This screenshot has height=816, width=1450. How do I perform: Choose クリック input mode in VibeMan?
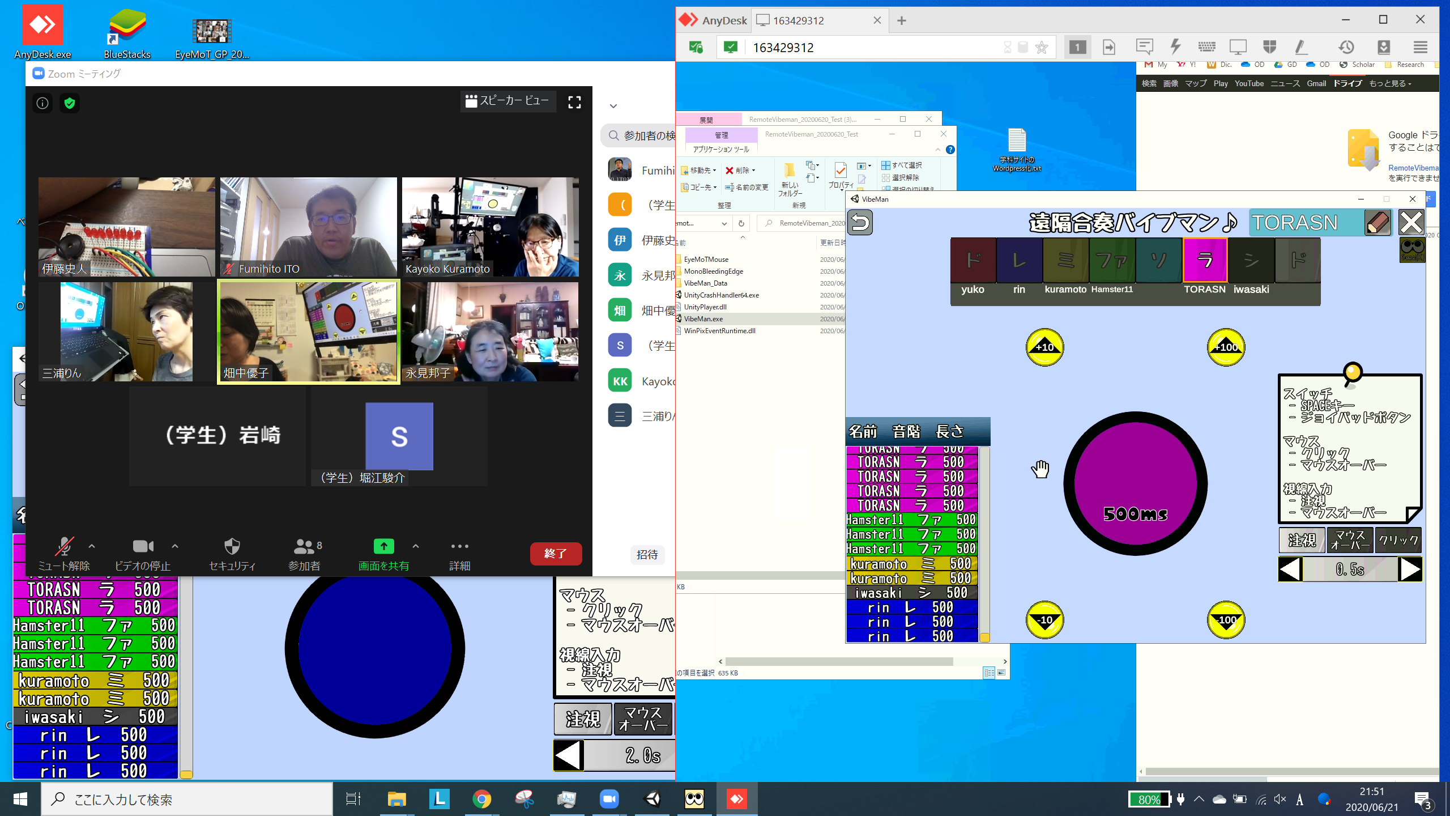click(x=1398, y=540)
